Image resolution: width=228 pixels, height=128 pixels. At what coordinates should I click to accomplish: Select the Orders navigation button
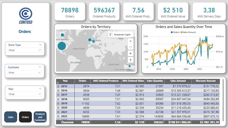tap(25, 117)
